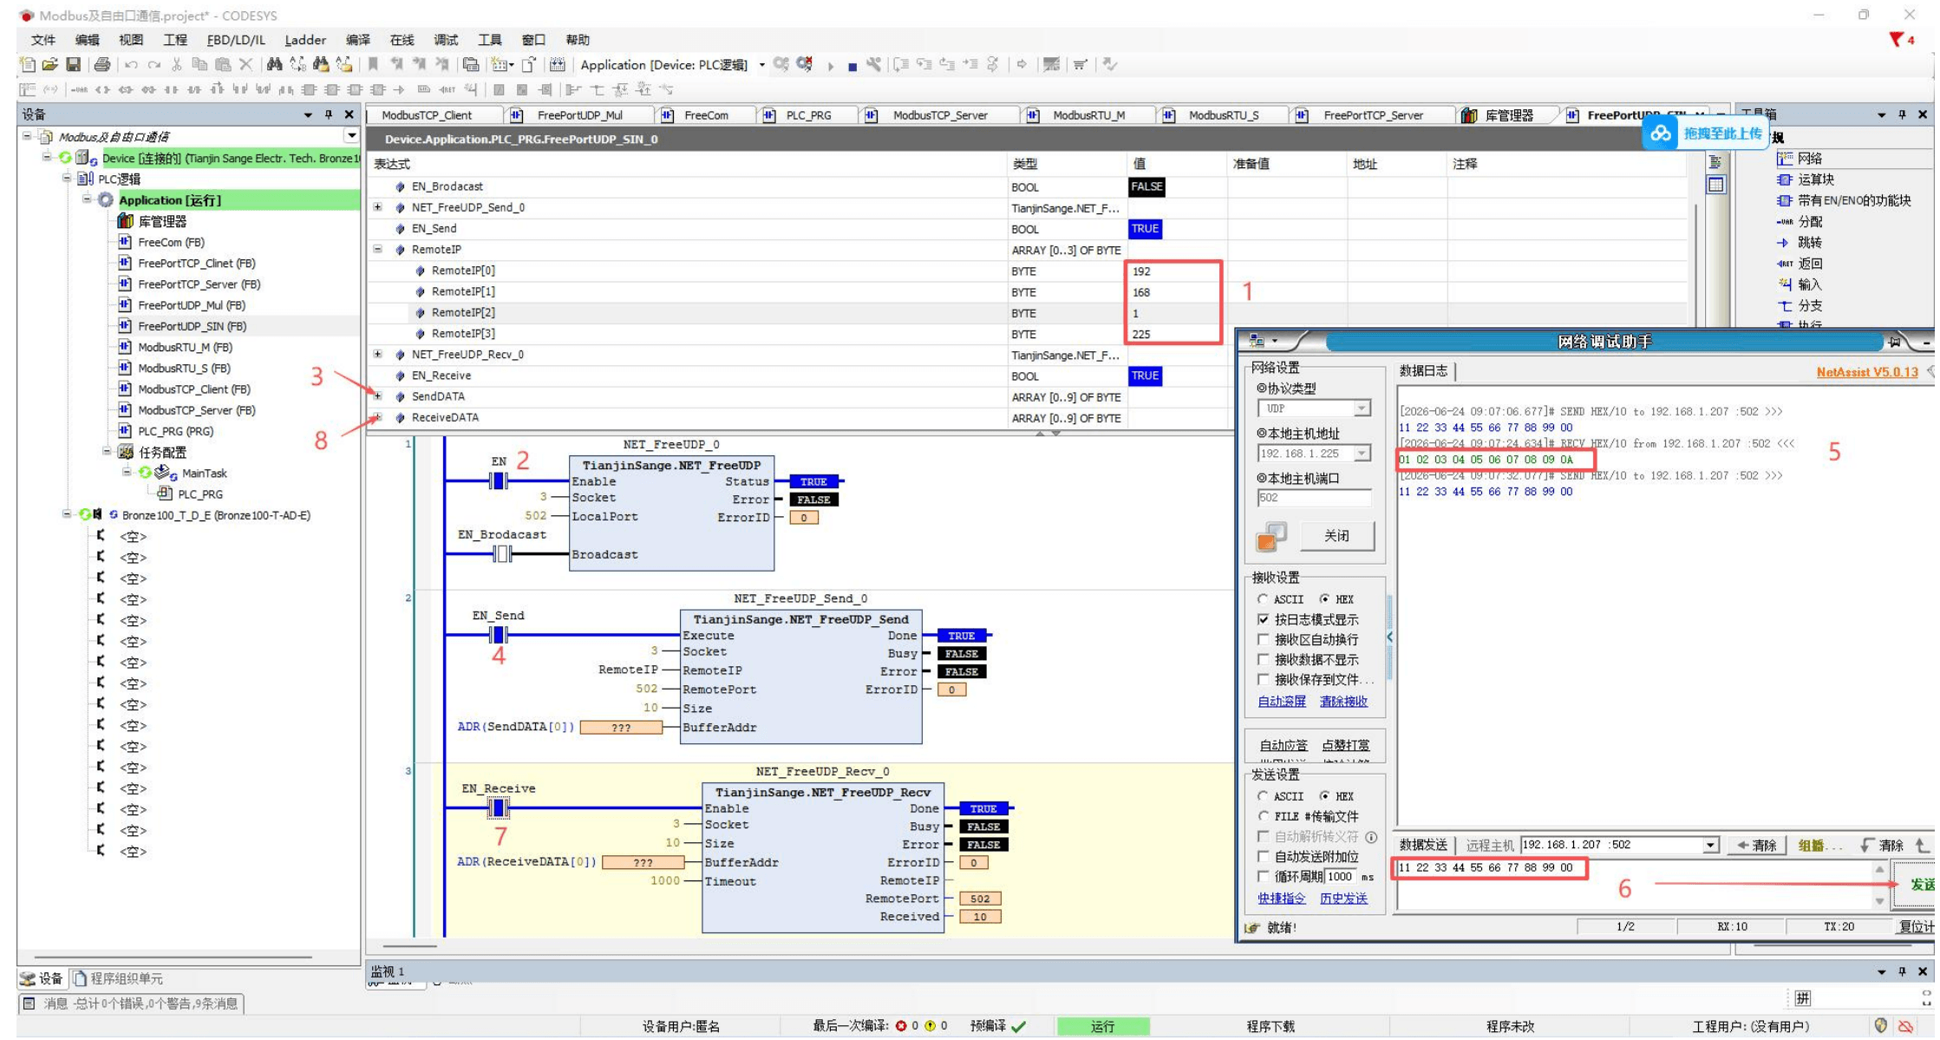Collapse the 任务配置 tree node
This screenshot has width=1940, height=1040.
click(108, 452)
